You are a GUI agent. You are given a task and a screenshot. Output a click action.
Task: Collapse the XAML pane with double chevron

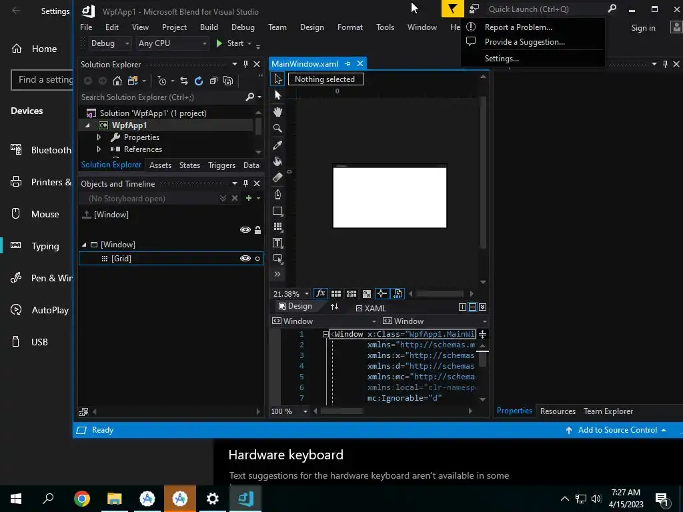pos(483,307)
